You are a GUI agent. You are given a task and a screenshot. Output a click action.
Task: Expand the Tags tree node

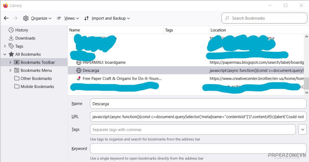(4, 46)
